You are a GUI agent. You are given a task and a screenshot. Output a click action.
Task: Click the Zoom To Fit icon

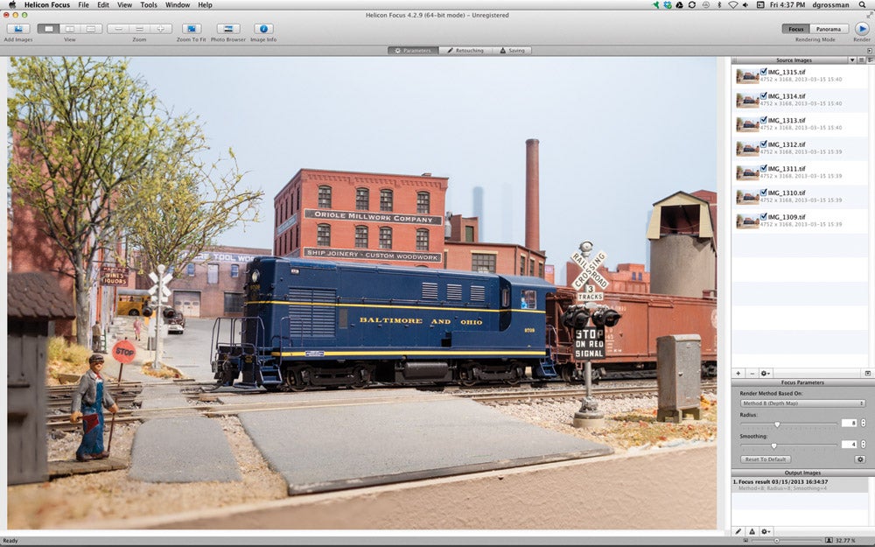point(192,29)
